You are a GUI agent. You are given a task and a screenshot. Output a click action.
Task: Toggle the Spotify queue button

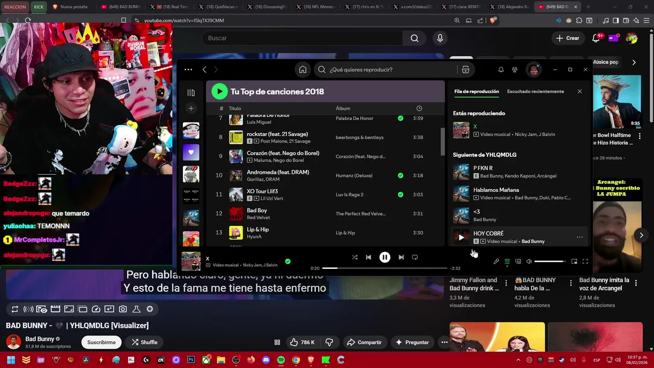coord(507,262)
